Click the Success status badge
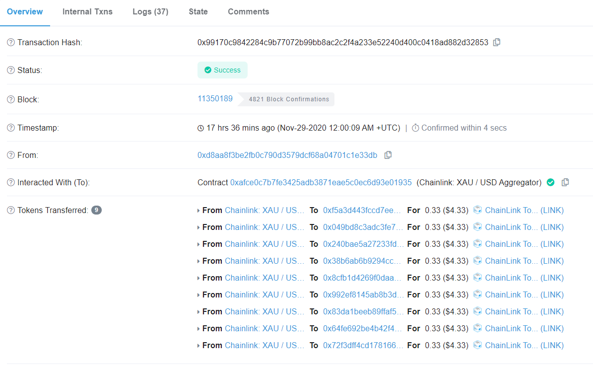Viewport: 593px width, 367px height. pos(222,70)
